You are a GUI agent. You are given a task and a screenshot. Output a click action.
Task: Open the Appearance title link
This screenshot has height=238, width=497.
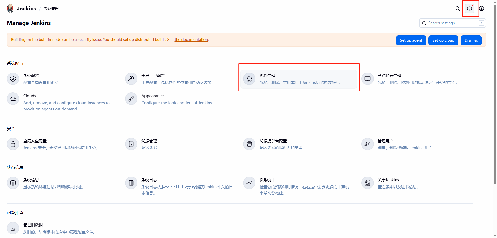tap(152, 96)
